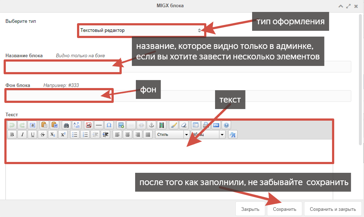Justify text fully
Viewport: 364px width, 217px height.
(x=148, y=134)
